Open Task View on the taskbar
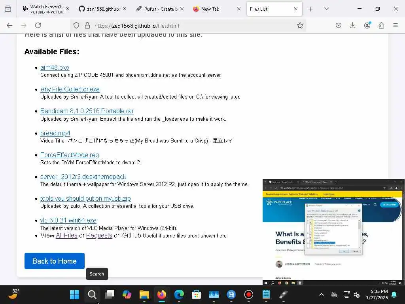The image size is (405, 304). tap(110, 294)
